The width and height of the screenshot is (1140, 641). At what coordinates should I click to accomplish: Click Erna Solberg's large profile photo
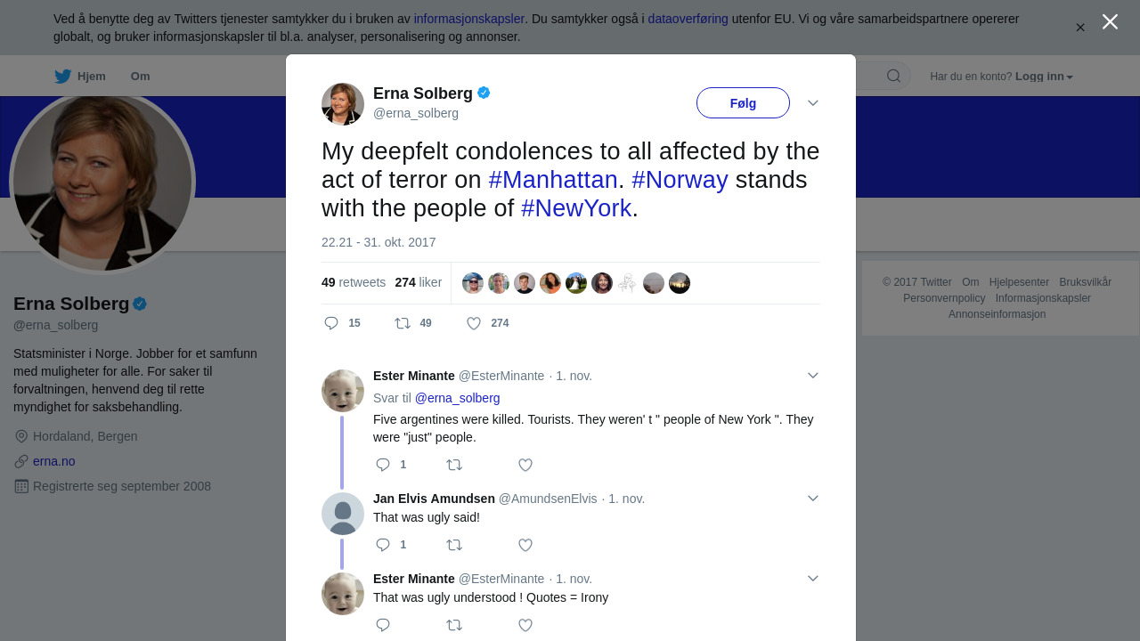[102, 182]
